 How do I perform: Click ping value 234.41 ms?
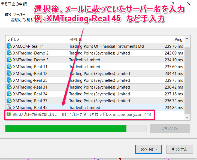pyautogui.click(x=174, y=73)
